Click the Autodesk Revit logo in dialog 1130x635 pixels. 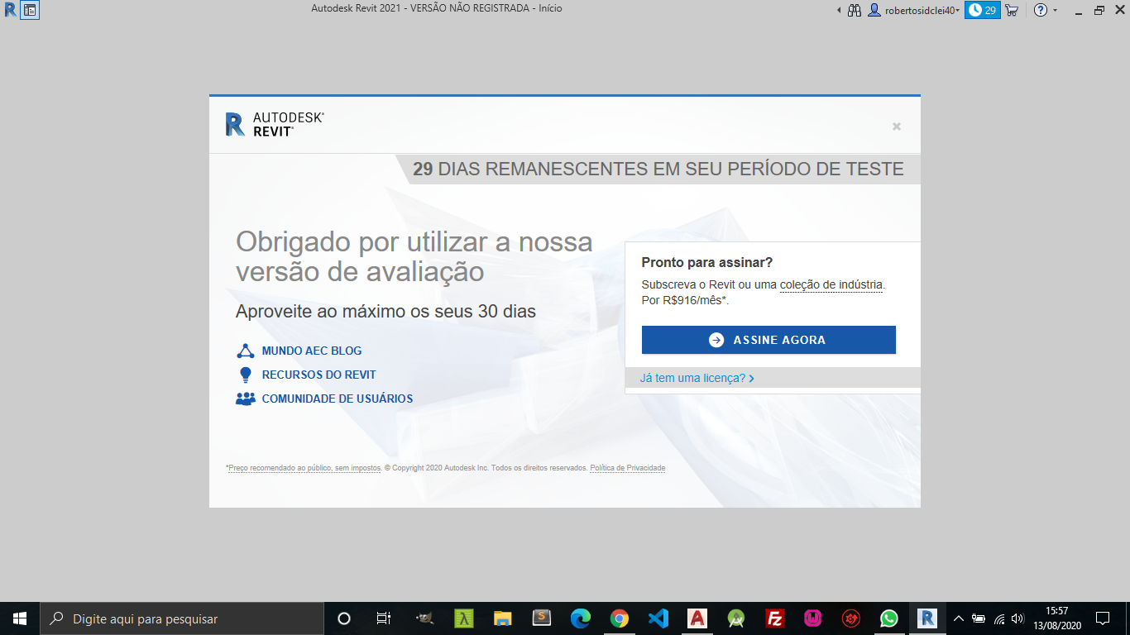[x=275, y=124]
